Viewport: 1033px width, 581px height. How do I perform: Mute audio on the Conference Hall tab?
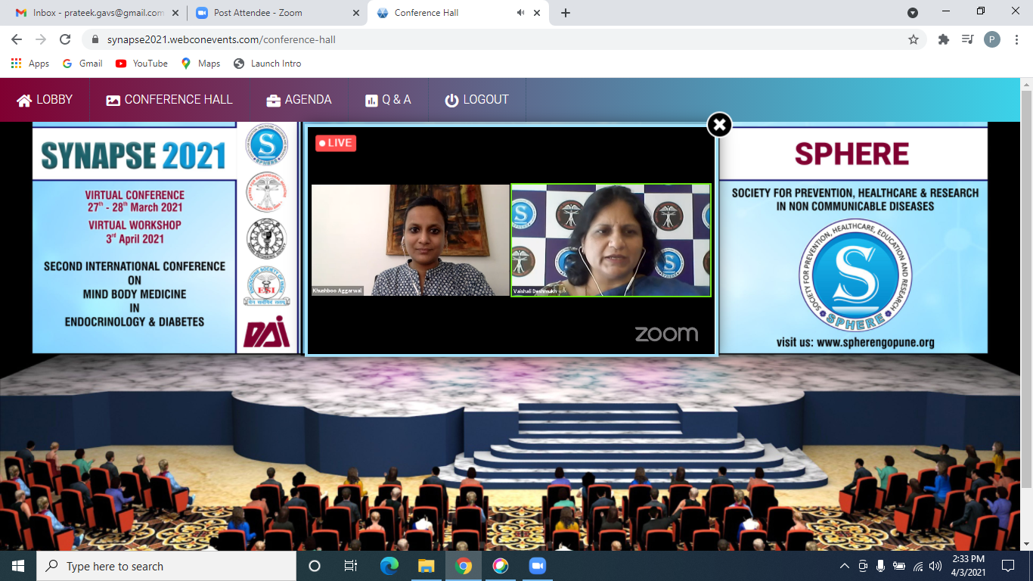tap(521, 13)
